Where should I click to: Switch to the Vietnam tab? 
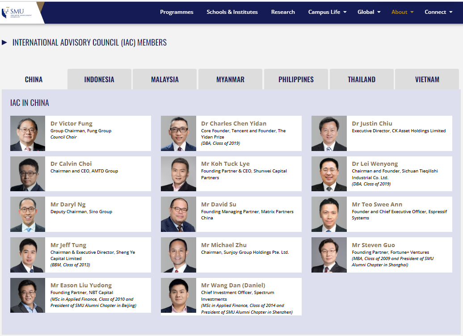(x=427, y=80)
